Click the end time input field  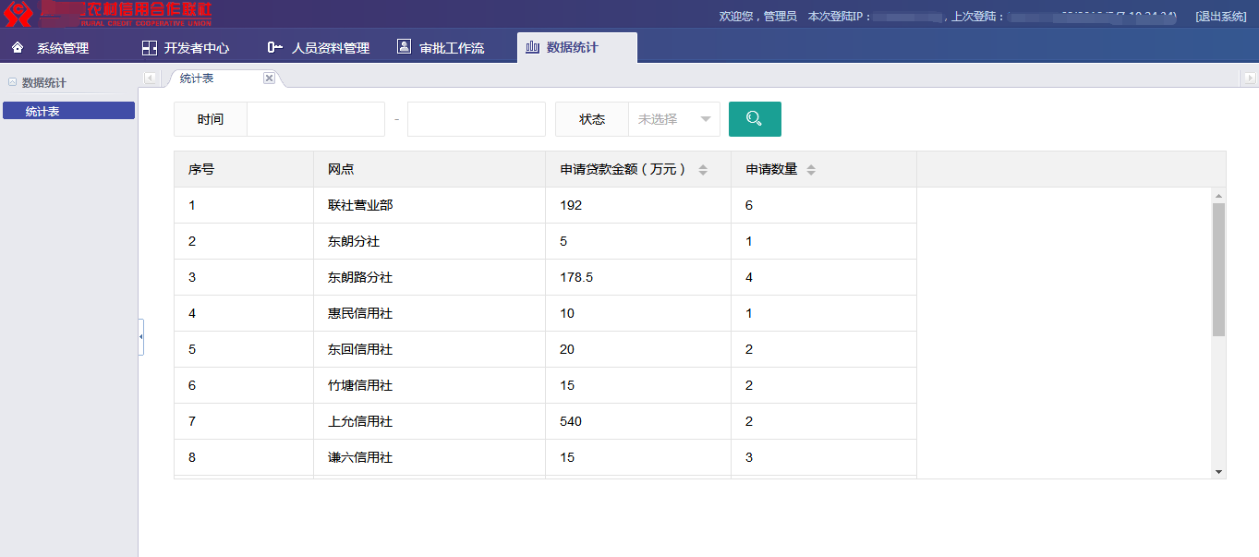pyautogui.click(x=476, y=119)
